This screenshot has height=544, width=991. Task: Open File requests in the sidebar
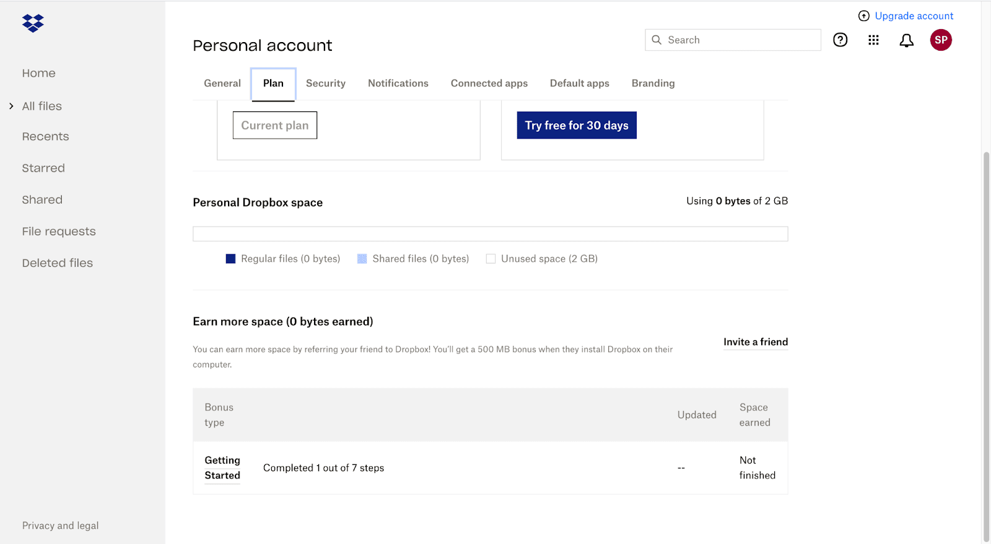pyautogui.click(x=59, y=231)
